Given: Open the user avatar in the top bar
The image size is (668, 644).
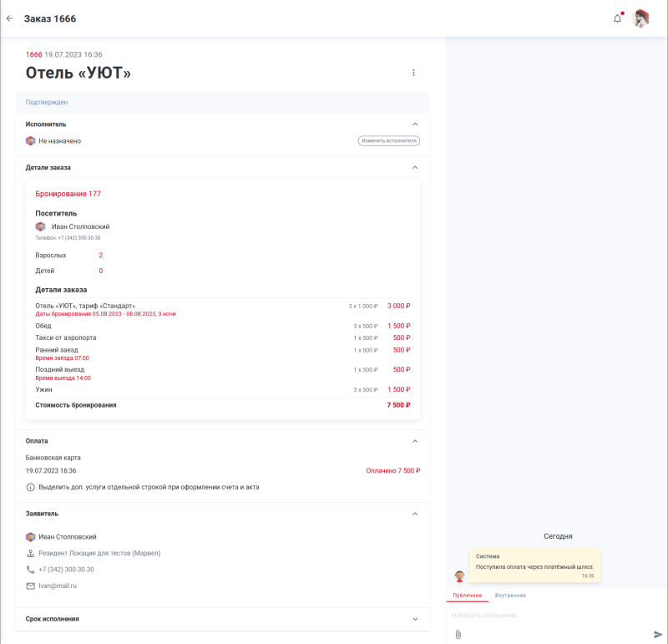Looking at the screenshot, I should coord(641,18).
